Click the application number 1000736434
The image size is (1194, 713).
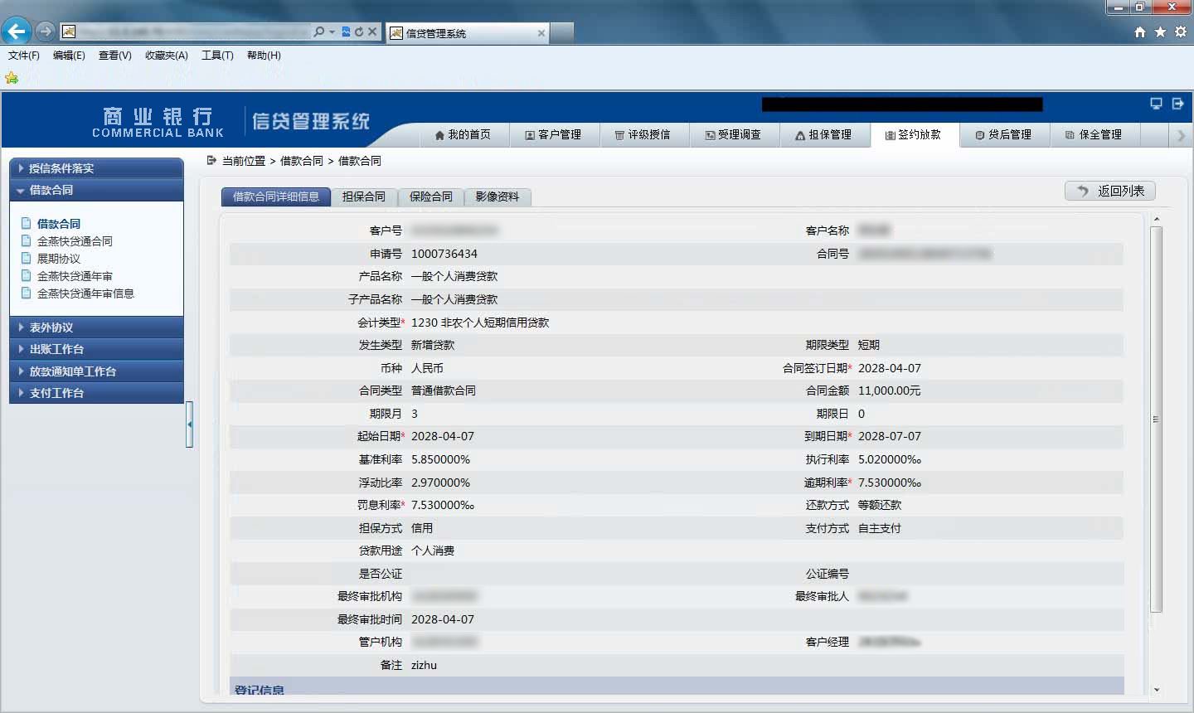444,254
